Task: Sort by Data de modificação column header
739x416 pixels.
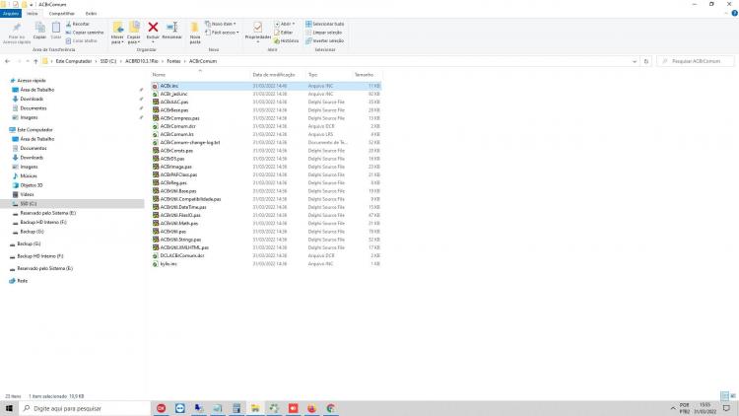Action: [278, 75]
